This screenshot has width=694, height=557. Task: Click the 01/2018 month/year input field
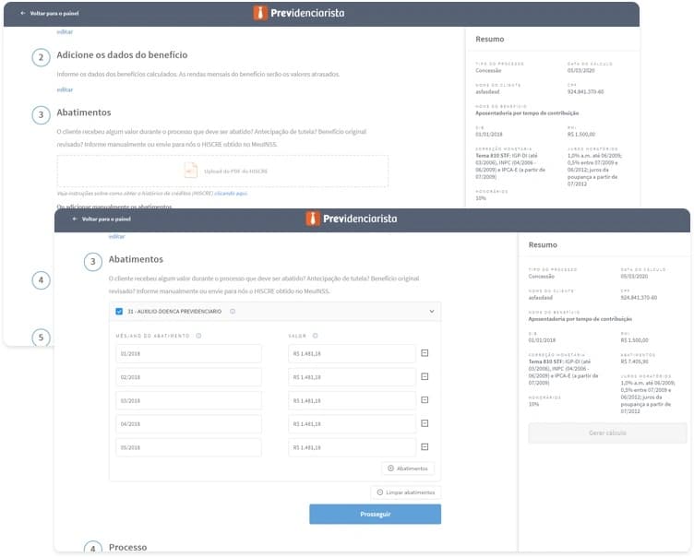(x=188, y=353)
